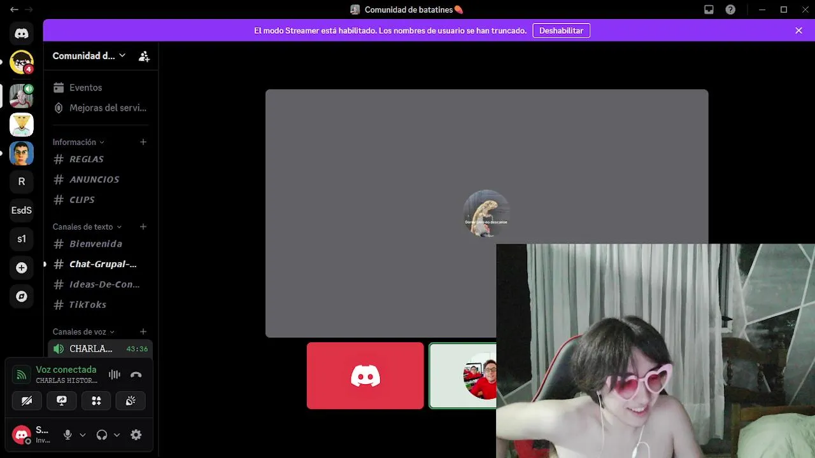Screen dimensions: 815x458
Task: Open user settings gear
Action: click(x=136, y=435)
